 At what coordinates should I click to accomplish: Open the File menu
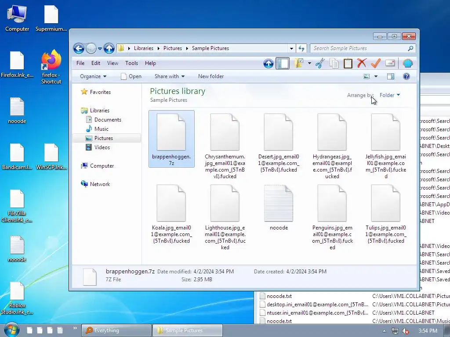80,63
